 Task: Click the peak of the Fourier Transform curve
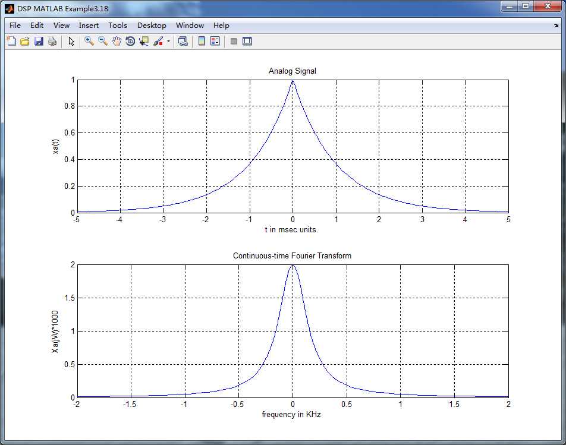click(x=293, y=265)
